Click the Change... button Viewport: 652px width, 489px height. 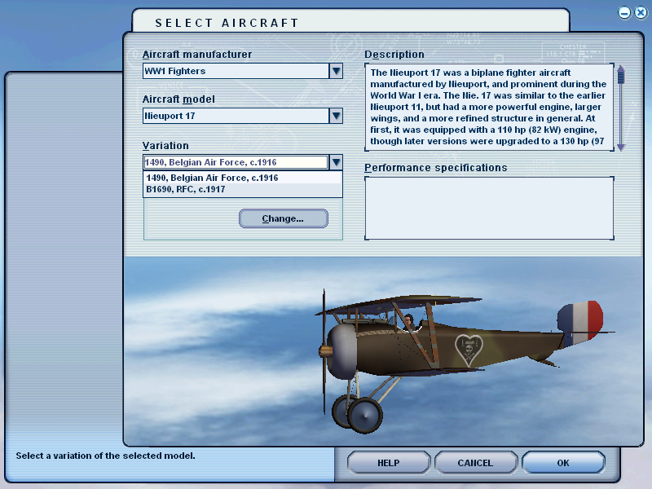[x=283, y=218]
